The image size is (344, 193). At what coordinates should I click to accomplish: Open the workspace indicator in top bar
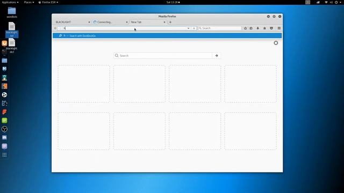[308, 2]
